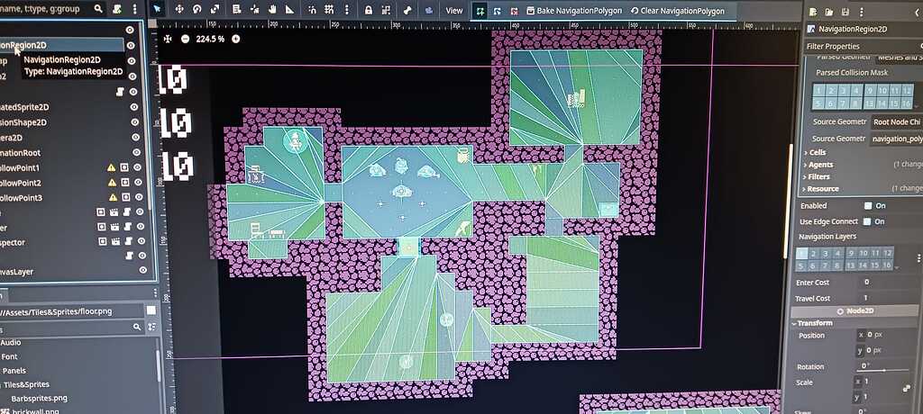Activate the Pan mode hand tool
This screenshot has width=923, height=414.
(x=272, y=9)
